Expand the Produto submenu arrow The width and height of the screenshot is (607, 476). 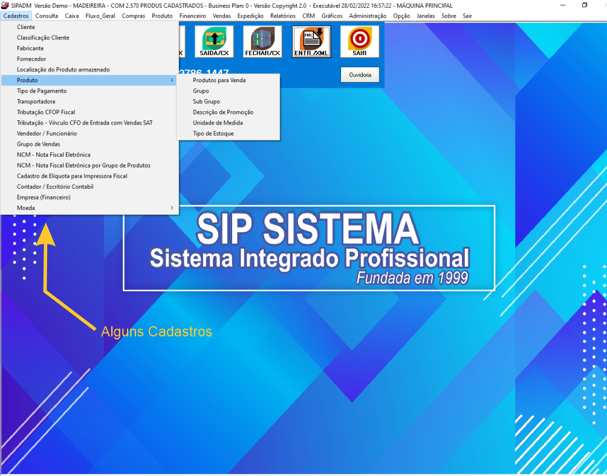coord(172,80)
